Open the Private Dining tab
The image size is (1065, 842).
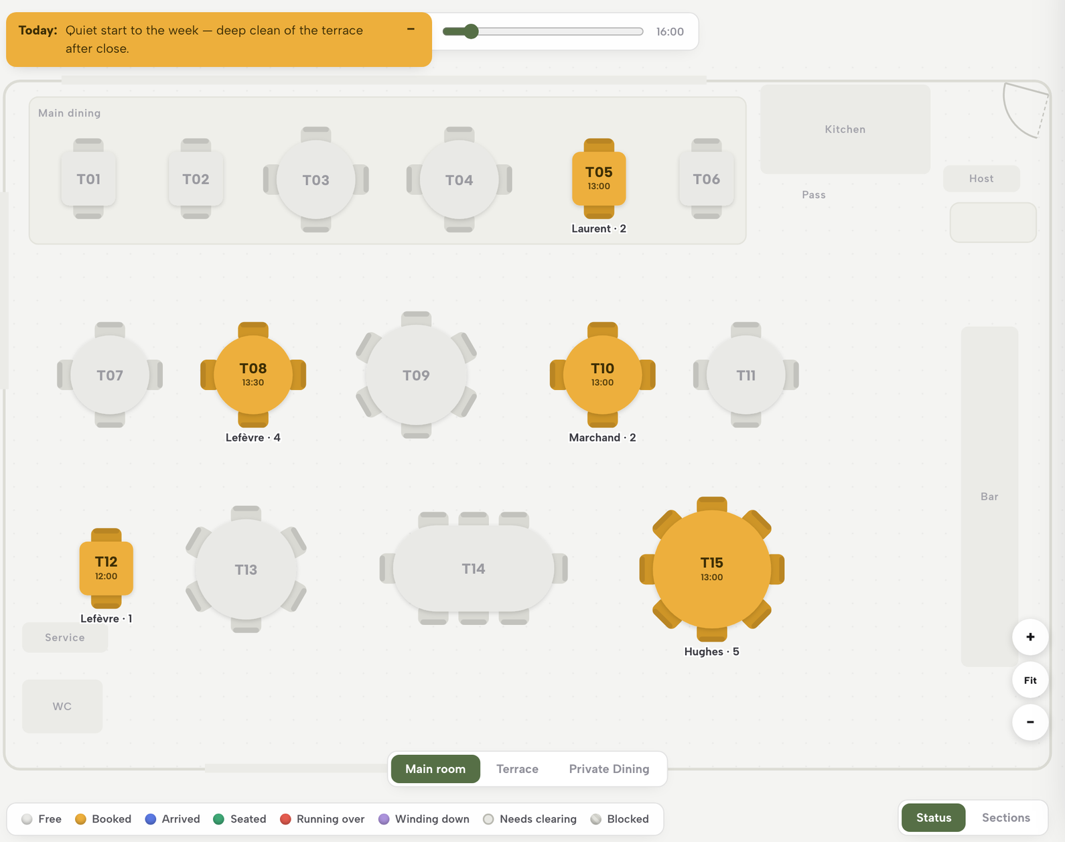click(609, 769)
